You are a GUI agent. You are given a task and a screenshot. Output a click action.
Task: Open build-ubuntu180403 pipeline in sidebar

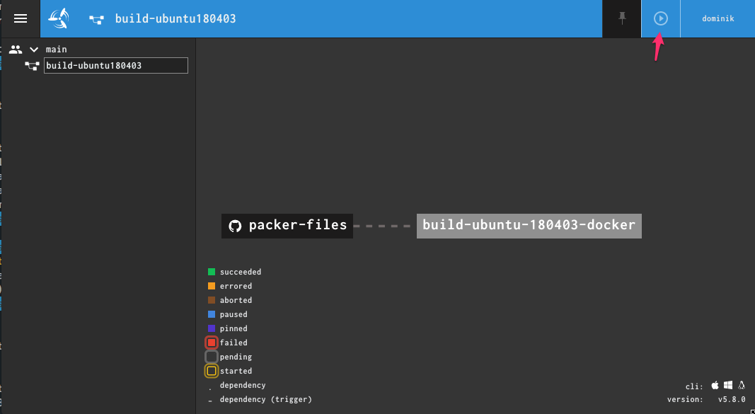(x=115, y=66)
